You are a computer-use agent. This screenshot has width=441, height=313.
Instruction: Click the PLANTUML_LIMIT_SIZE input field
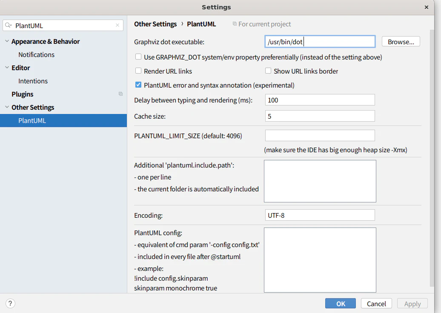coord(320,135)
